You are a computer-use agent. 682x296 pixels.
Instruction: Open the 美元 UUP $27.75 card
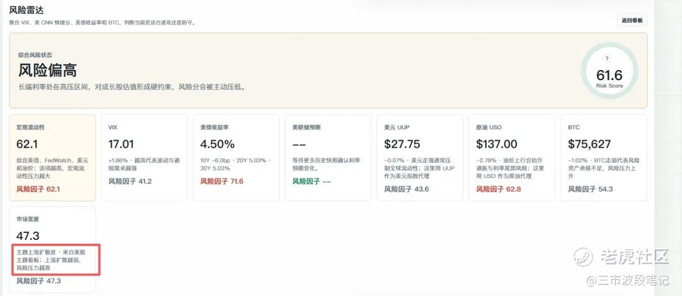point(420,158)
